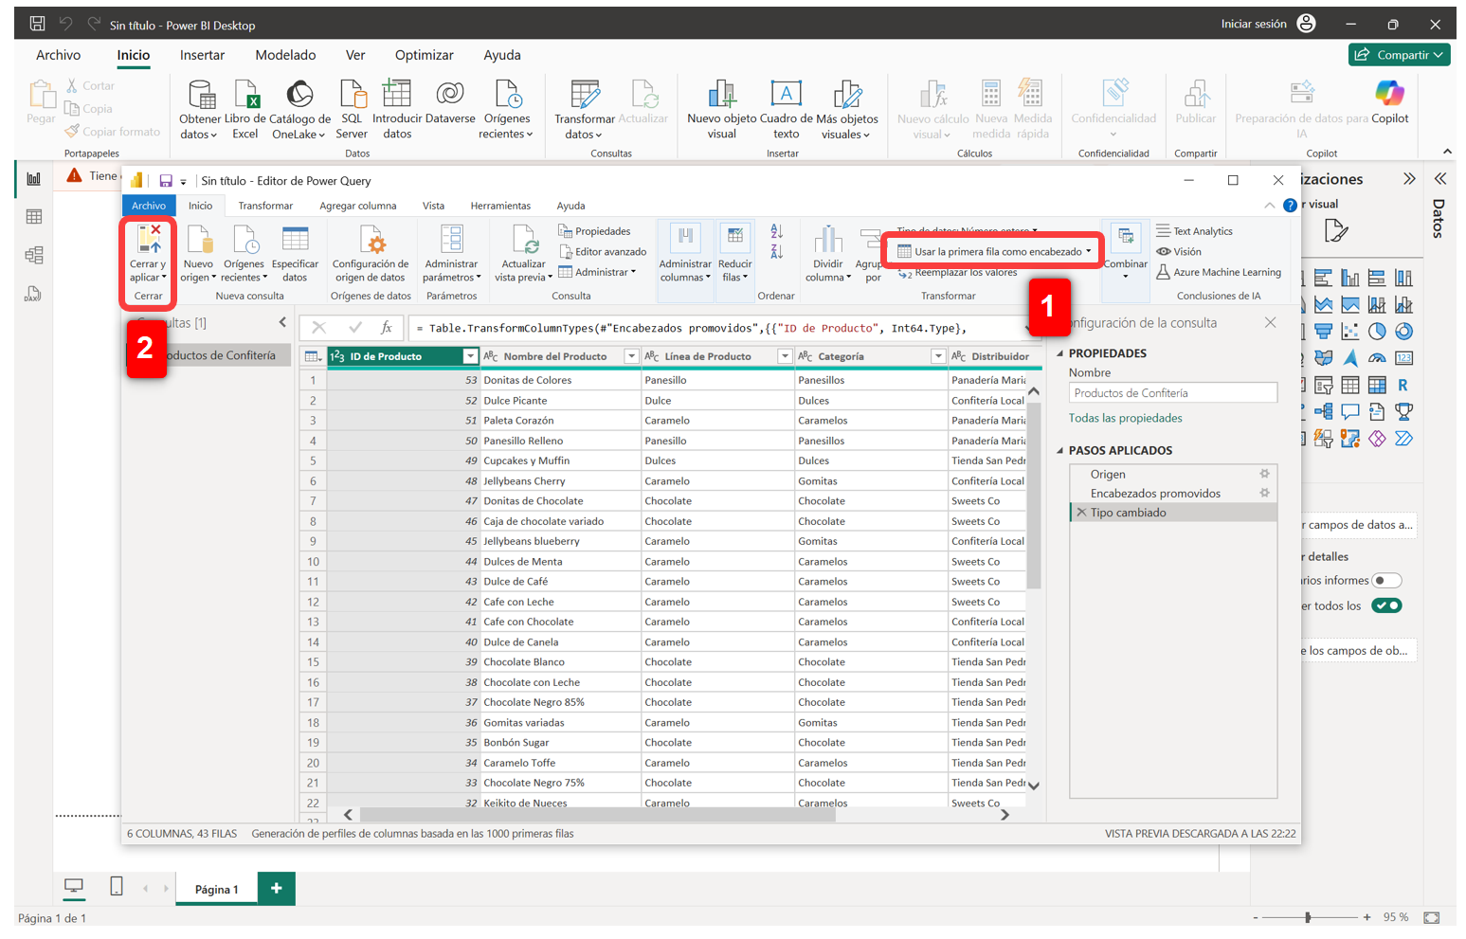Toggle the 'rios informes' switch
This screenshot has height=939, width=1466.
click(x=1386, y=580)
